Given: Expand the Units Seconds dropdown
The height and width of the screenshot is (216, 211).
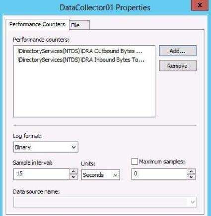Looking at the screenshot, I should [100, 175].
